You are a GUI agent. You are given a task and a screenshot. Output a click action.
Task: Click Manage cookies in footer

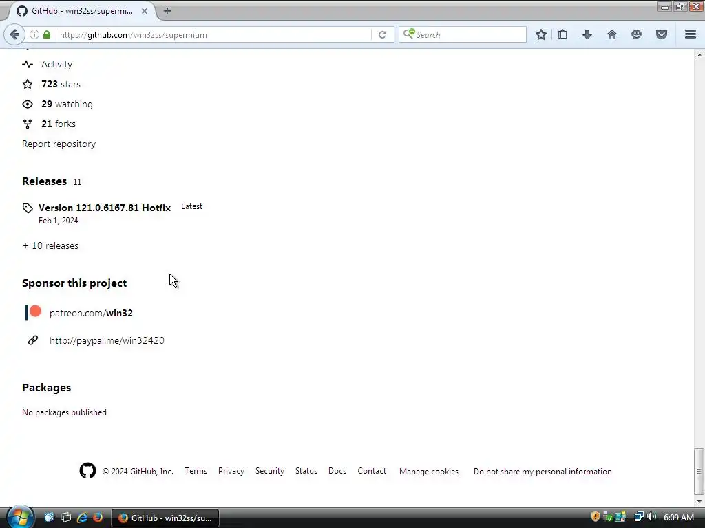pyautogui.click(x=429, y=472)
